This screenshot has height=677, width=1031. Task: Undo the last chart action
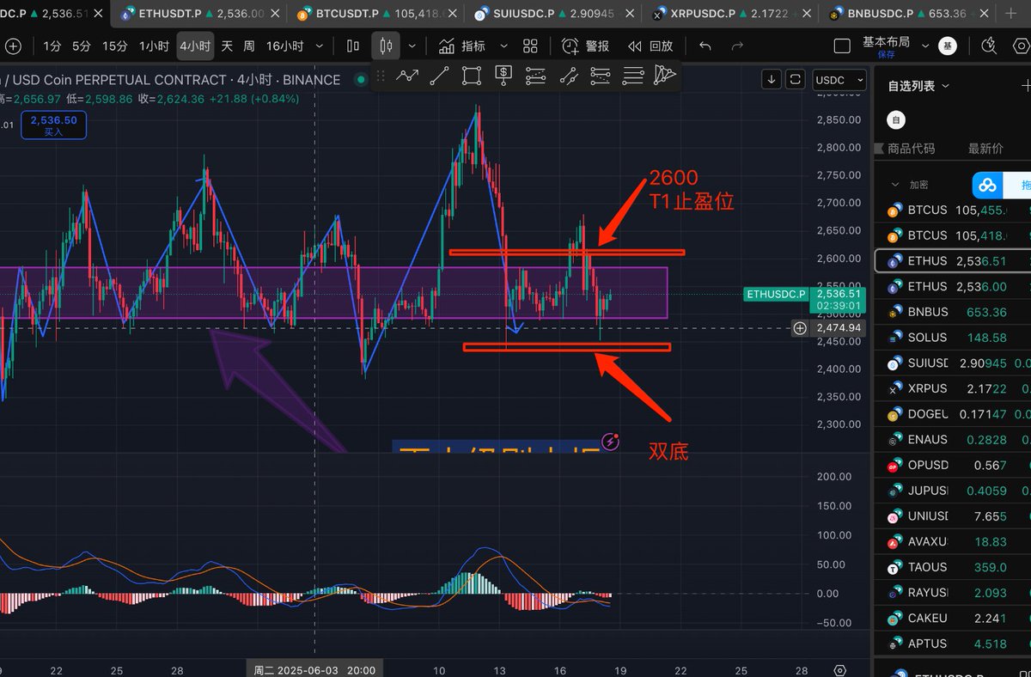point(705,46)
